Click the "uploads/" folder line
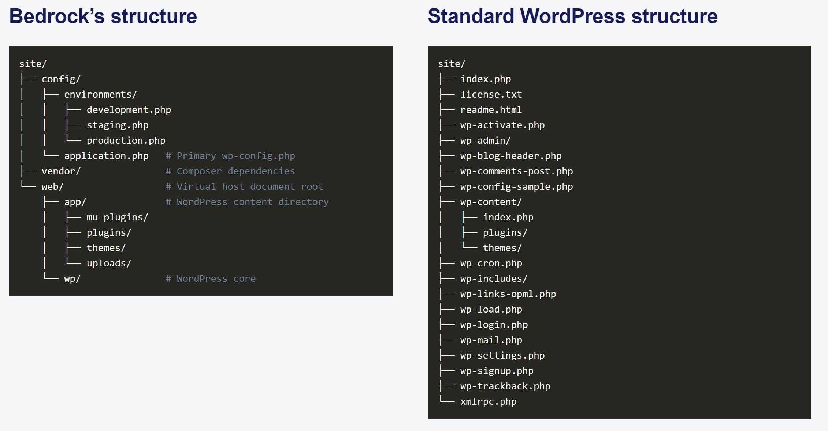828x431 pixels. [109, 263]
